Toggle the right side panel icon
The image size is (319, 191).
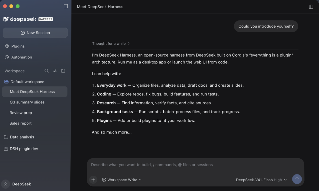pyautogui.click(x=311, y=7)
